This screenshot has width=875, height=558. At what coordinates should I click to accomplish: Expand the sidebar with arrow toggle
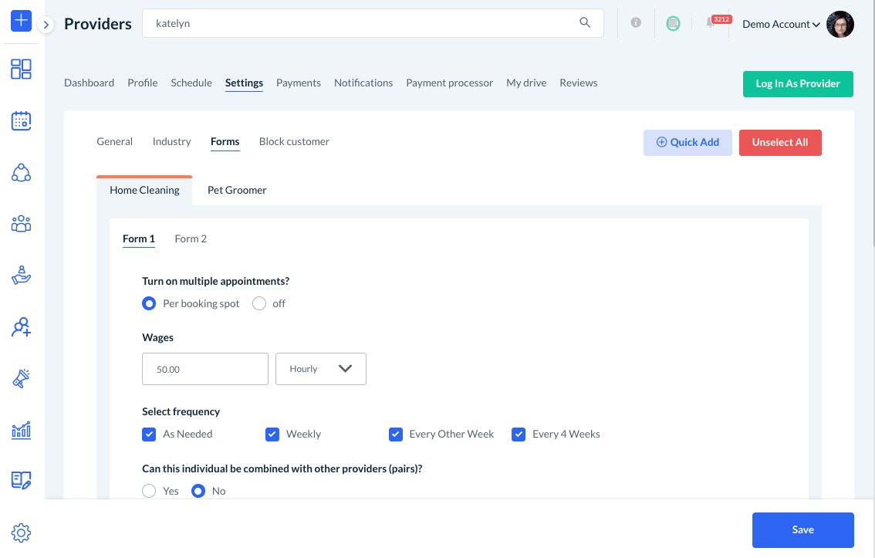pyautogui.click(x=46, y=25)
